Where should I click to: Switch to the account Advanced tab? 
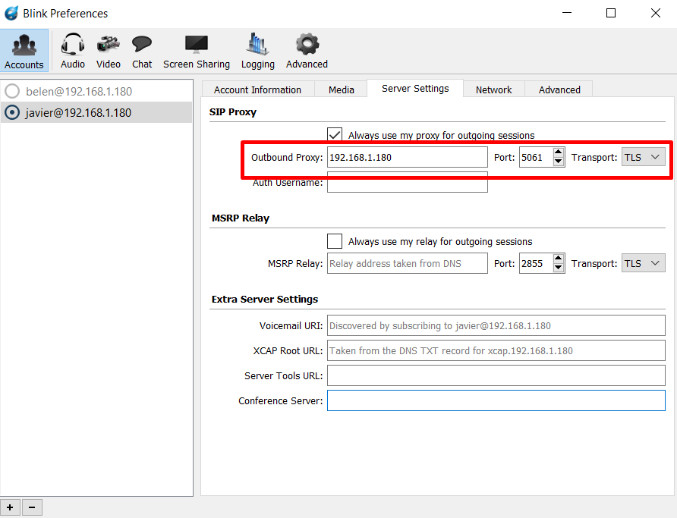559,89
